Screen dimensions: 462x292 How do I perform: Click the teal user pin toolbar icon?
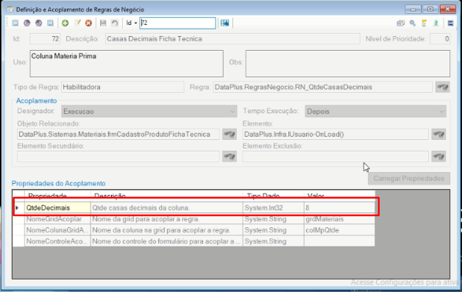[x=436, y=23]
